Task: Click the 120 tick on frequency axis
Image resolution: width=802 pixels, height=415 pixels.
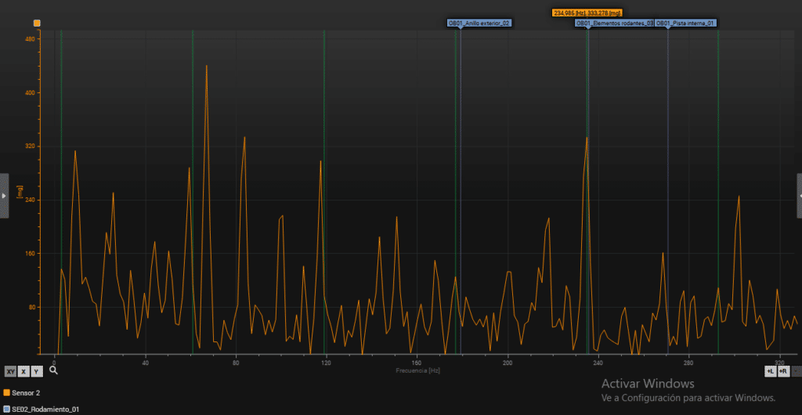Action: tap(327, 363)
